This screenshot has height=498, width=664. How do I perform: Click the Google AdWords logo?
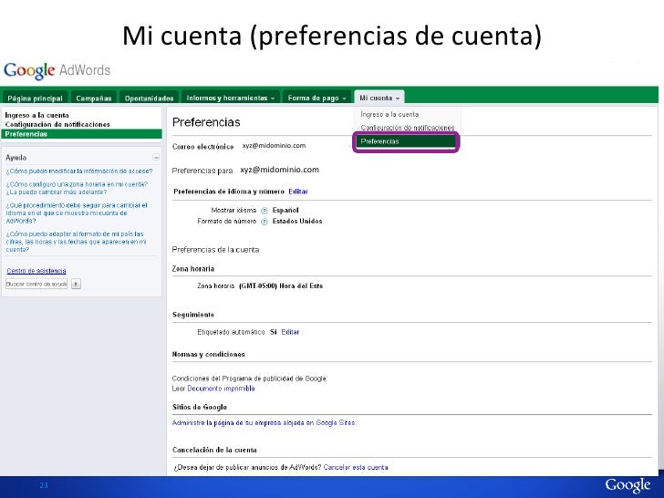57,70
